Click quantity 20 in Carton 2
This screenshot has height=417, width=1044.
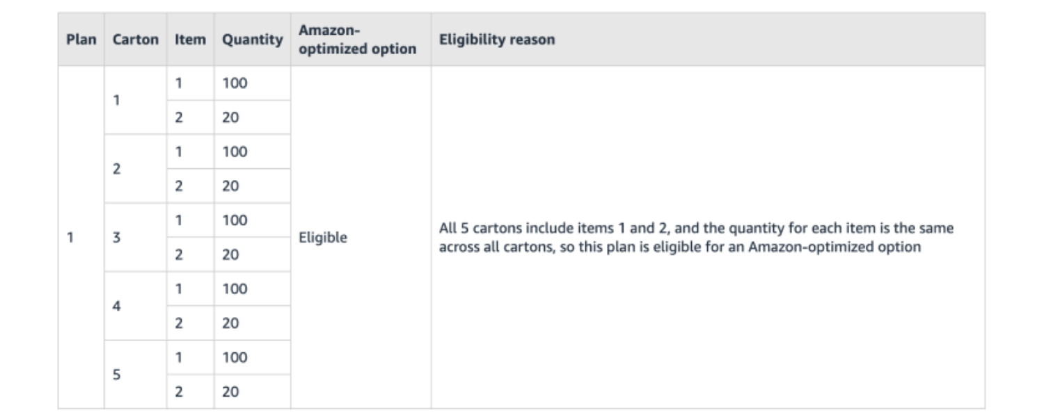coord(231,186)
